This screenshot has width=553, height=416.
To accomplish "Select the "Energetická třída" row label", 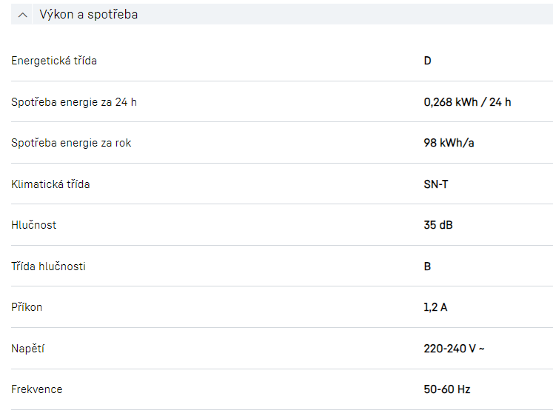I will pyautogui.click(x=54, y=61).
